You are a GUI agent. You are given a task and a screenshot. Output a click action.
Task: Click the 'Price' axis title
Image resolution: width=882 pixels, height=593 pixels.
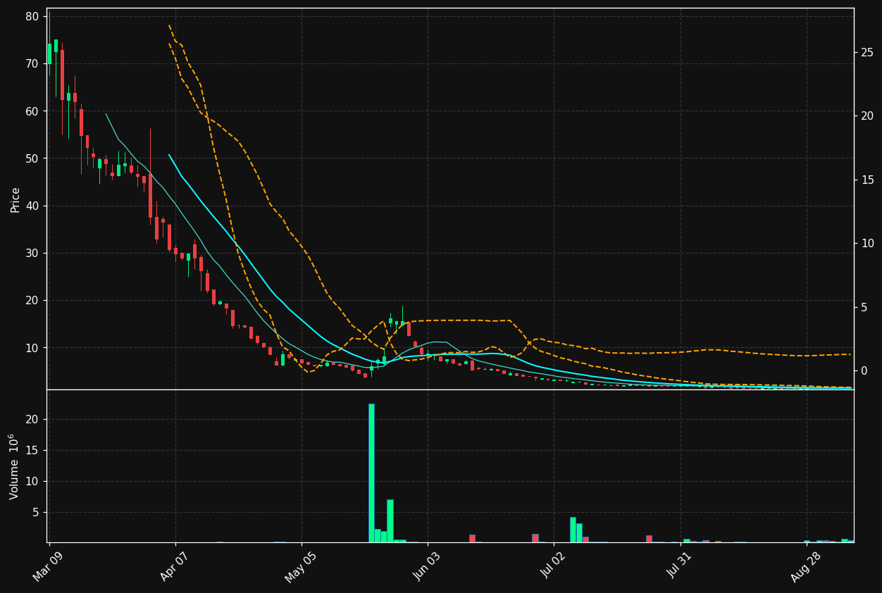[x=15, y=199]
